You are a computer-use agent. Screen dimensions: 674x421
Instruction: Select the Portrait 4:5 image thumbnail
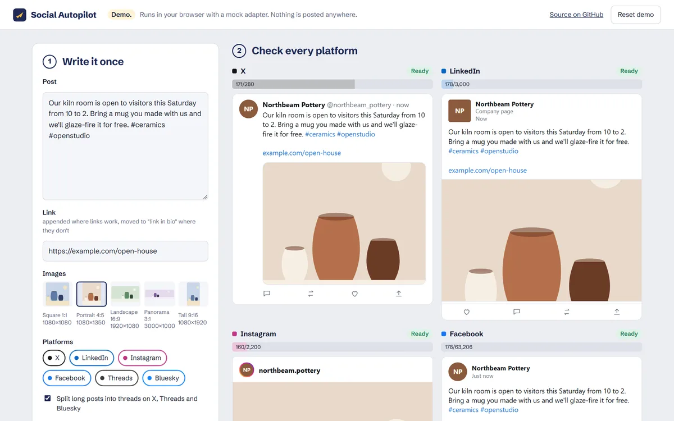point(91,294)
